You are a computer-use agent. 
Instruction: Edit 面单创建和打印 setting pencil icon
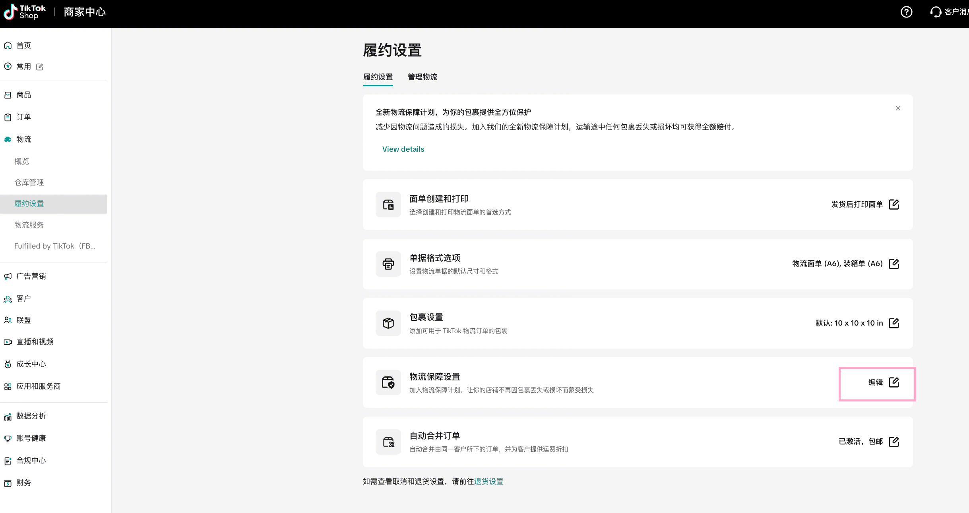[x=893, y=204]
